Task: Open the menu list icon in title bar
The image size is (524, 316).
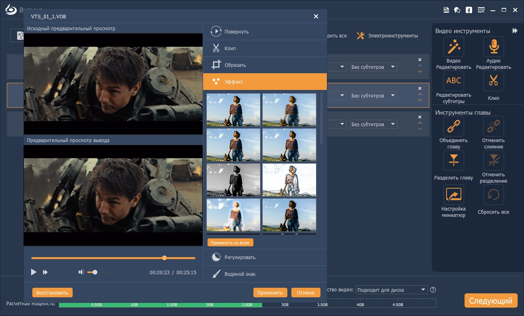Action: pyautogui.click(x=481, y=10)
